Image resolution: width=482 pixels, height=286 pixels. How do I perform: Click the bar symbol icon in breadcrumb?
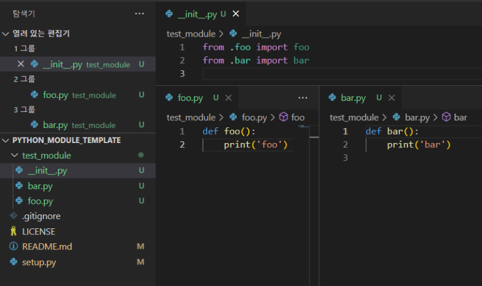coord(446,118)
